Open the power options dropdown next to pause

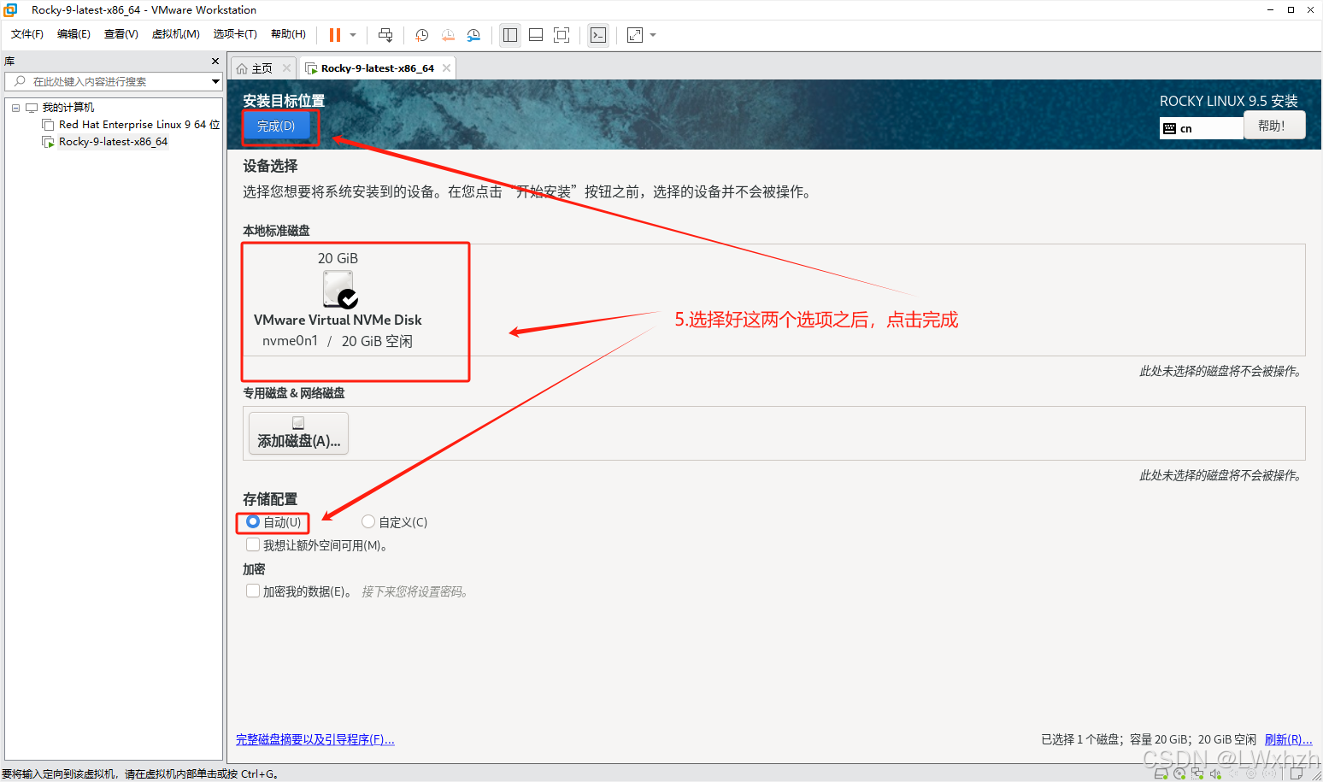click(353, 35)
